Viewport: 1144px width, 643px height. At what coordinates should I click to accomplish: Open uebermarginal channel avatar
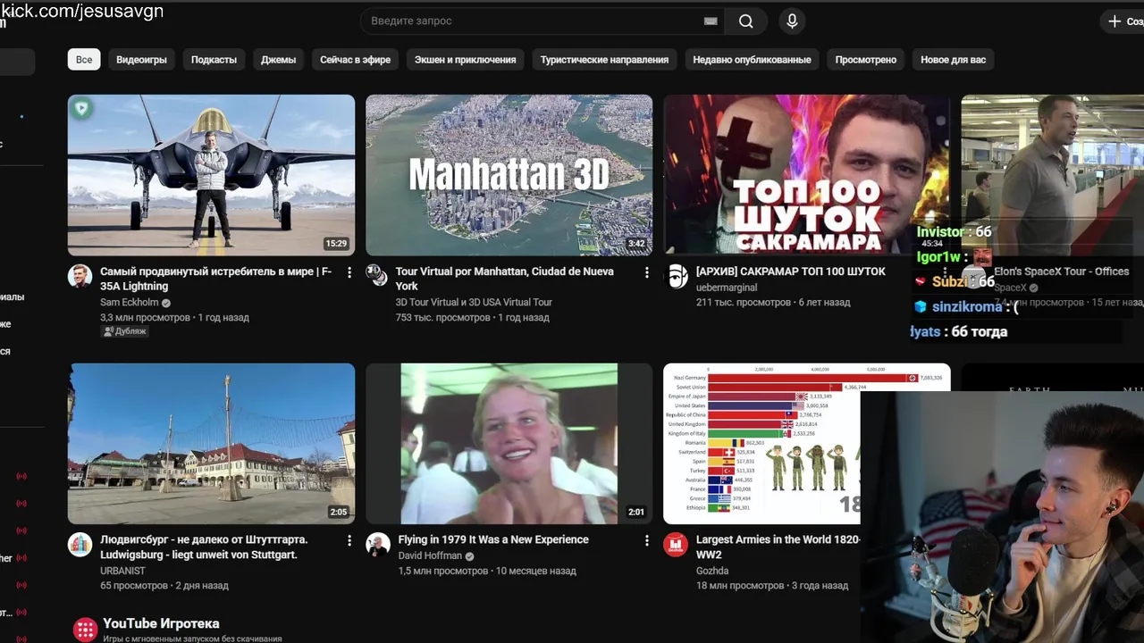(x=677, y=276)
